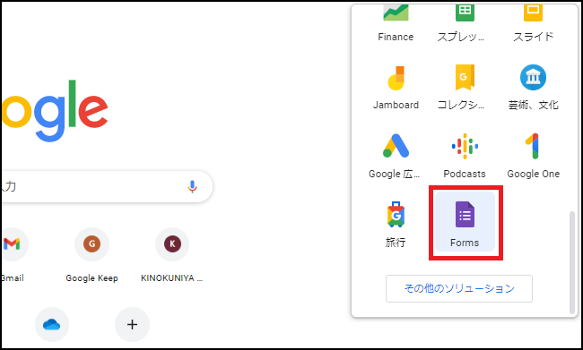Add a new shortcut with plus button

(x=133, y=324)
